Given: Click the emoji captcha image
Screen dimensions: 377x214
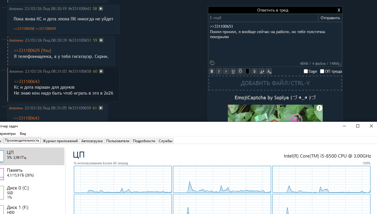Looking at the screenshot, I should (275, 113).
